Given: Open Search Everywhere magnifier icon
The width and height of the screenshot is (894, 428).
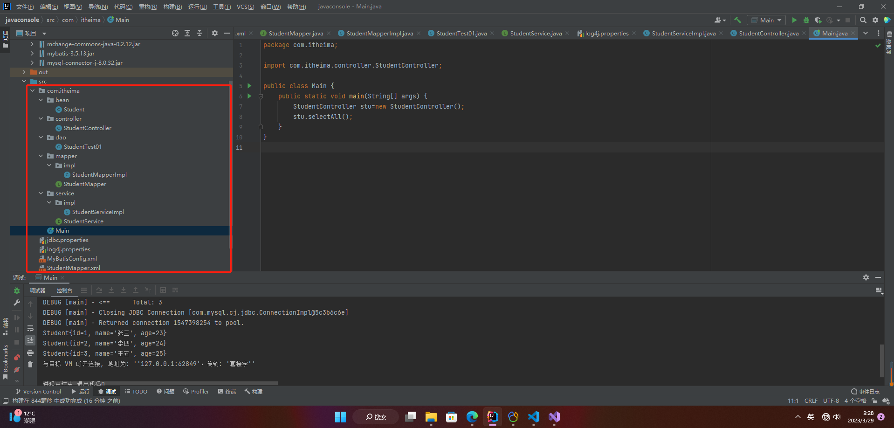Looking at the screenshot, I should [x=863, y=20].
